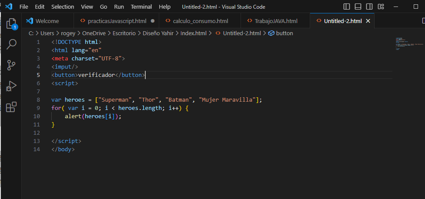
Task: Click line number 8 in gutter
Action: tap(38, 99)
